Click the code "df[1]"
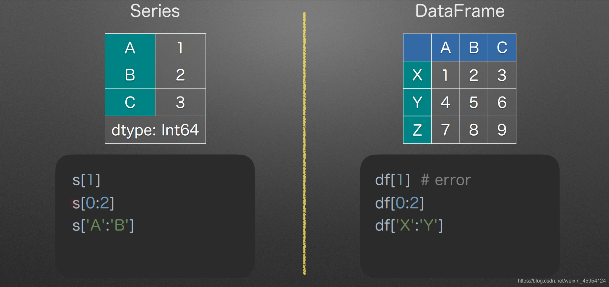 393,180
